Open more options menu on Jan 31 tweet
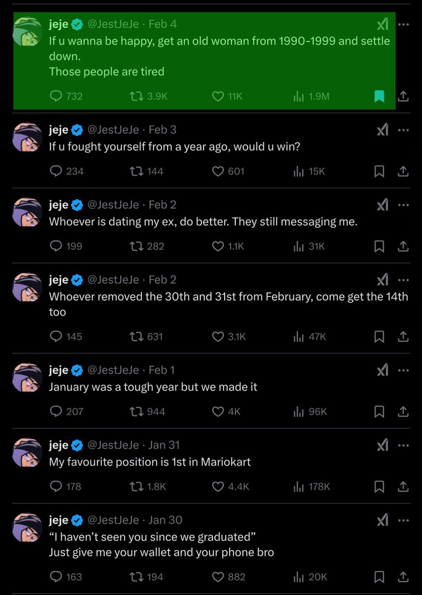Screen dimensions: 422x595 (403, 445)
